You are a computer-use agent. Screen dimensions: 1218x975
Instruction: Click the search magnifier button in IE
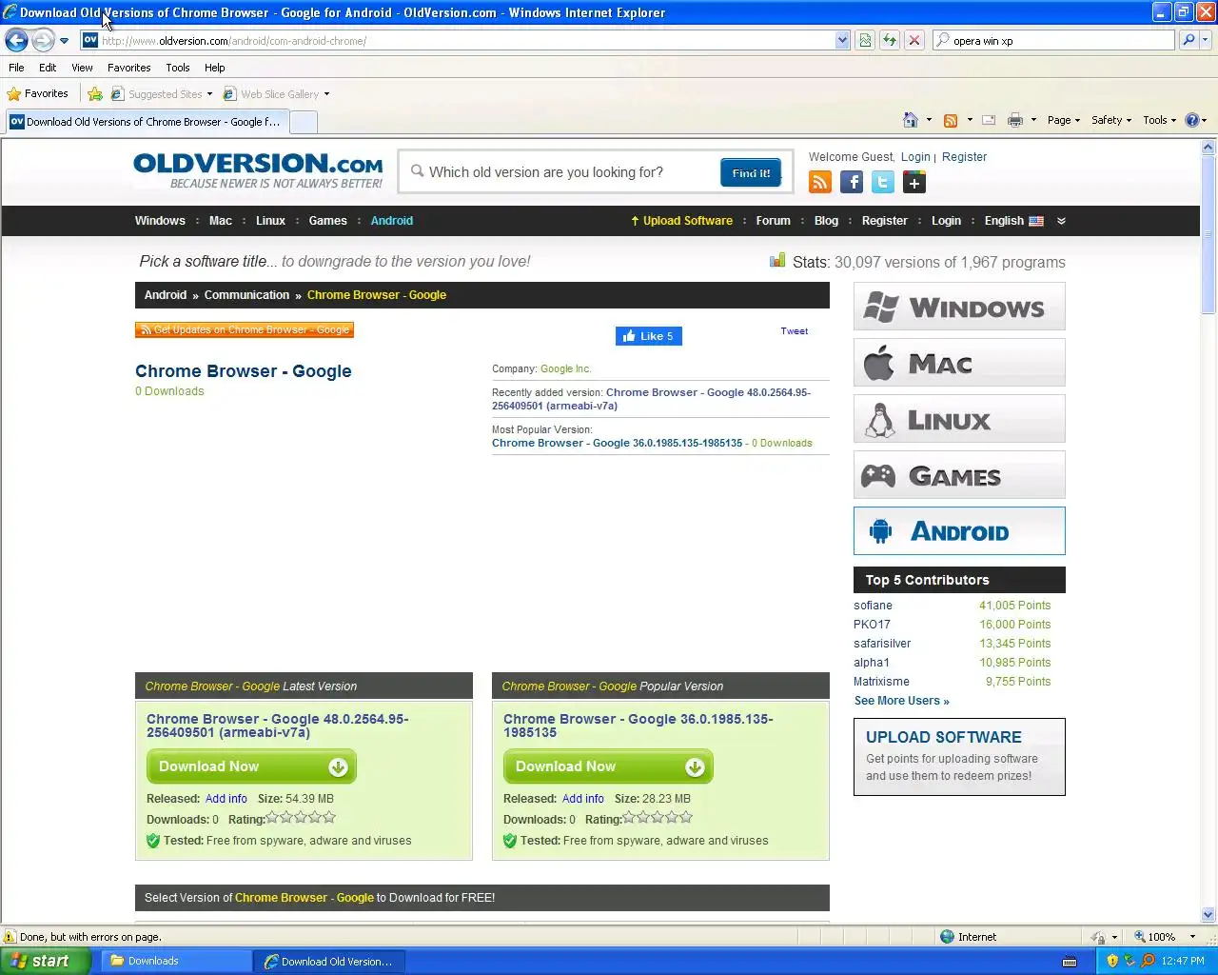pyautogui.click(x=1188, y=40)
